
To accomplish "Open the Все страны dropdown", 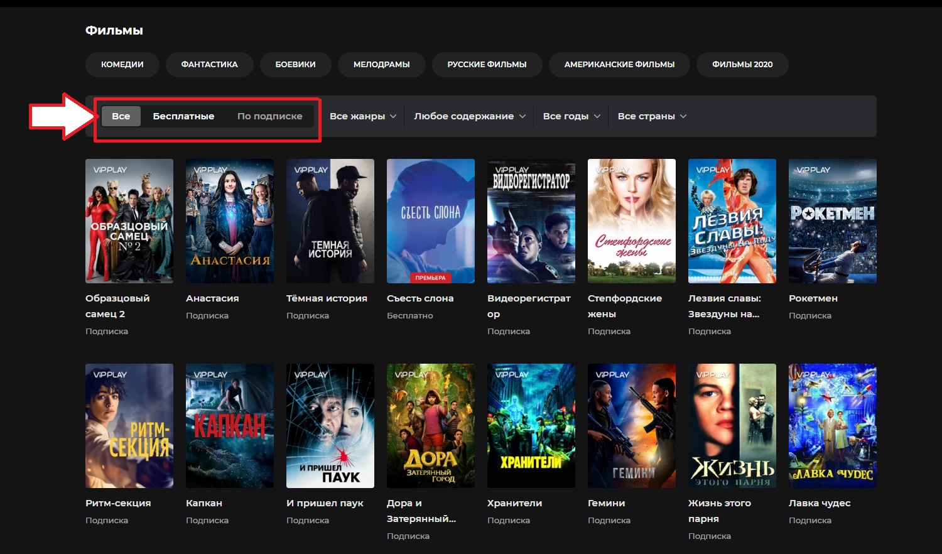I will pos(651,116).
